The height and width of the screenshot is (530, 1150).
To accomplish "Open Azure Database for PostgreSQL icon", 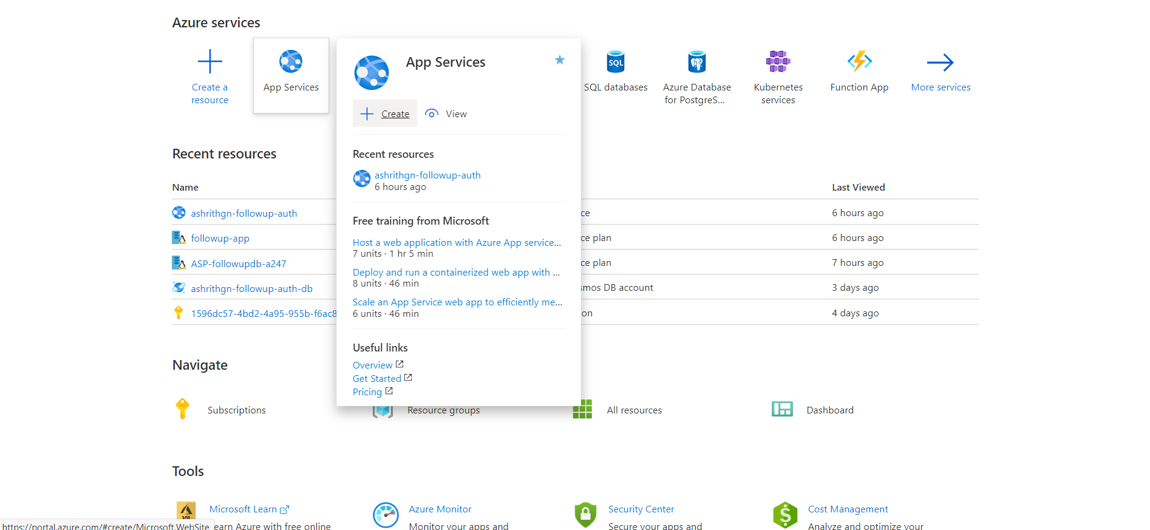I will coord(697,61).
